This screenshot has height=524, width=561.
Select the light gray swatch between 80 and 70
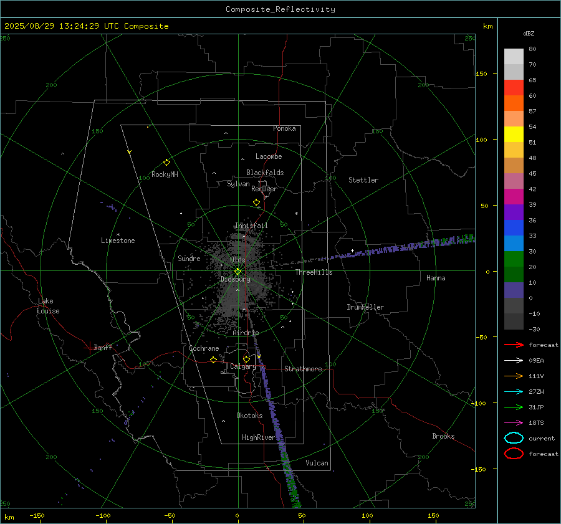[514, 57]
